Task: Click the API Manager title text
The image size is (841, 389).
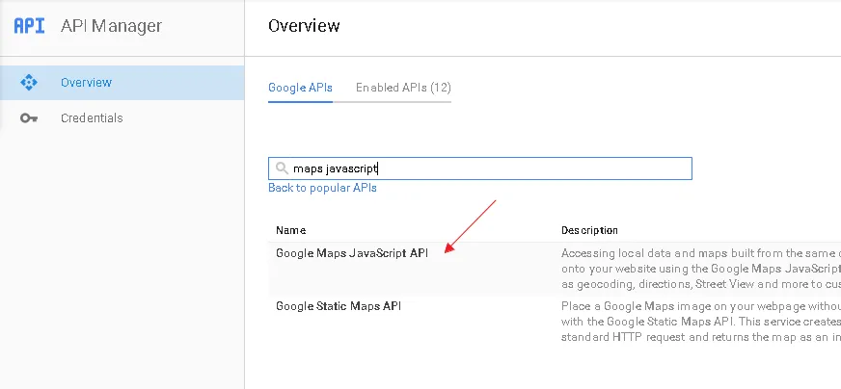Action: (x=111, y=25)
